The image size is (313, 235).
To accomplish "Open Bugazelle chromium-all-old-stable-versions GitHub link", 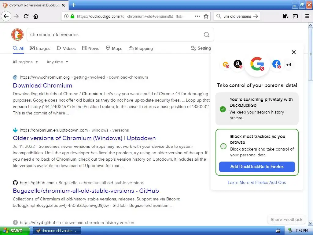I will [x=86, y=191].
